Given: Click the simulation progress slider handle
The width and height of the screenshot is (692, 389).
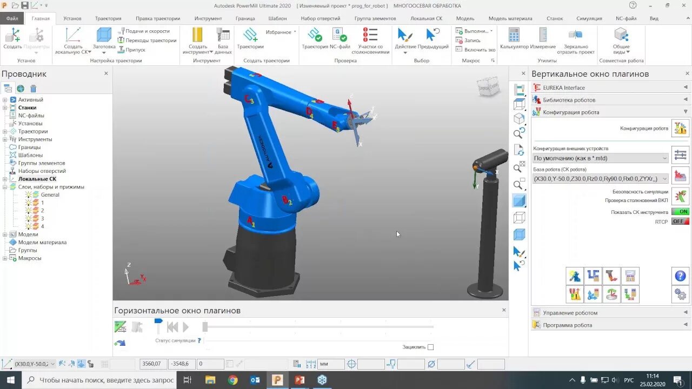Looking at the screenshot, I should [205, 327].
